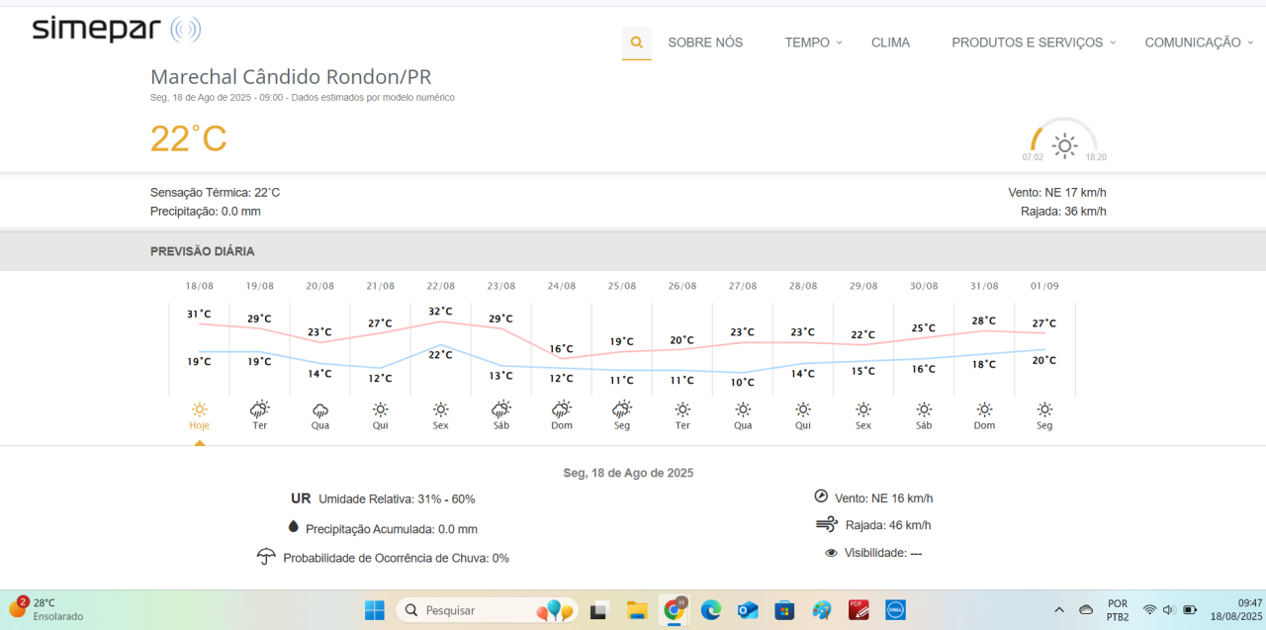Click the Simepar logo

(116, 29)
